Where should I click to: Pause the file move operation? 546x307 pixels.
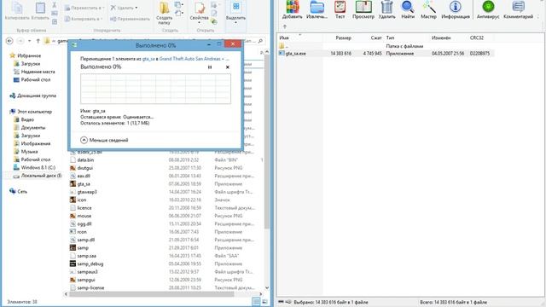point(210,67)
